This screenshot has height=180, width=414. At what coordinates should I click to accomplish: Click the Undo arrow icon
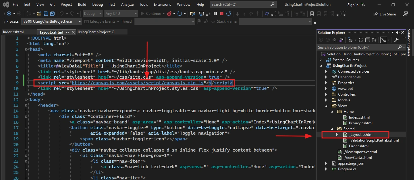click(62, 14)
